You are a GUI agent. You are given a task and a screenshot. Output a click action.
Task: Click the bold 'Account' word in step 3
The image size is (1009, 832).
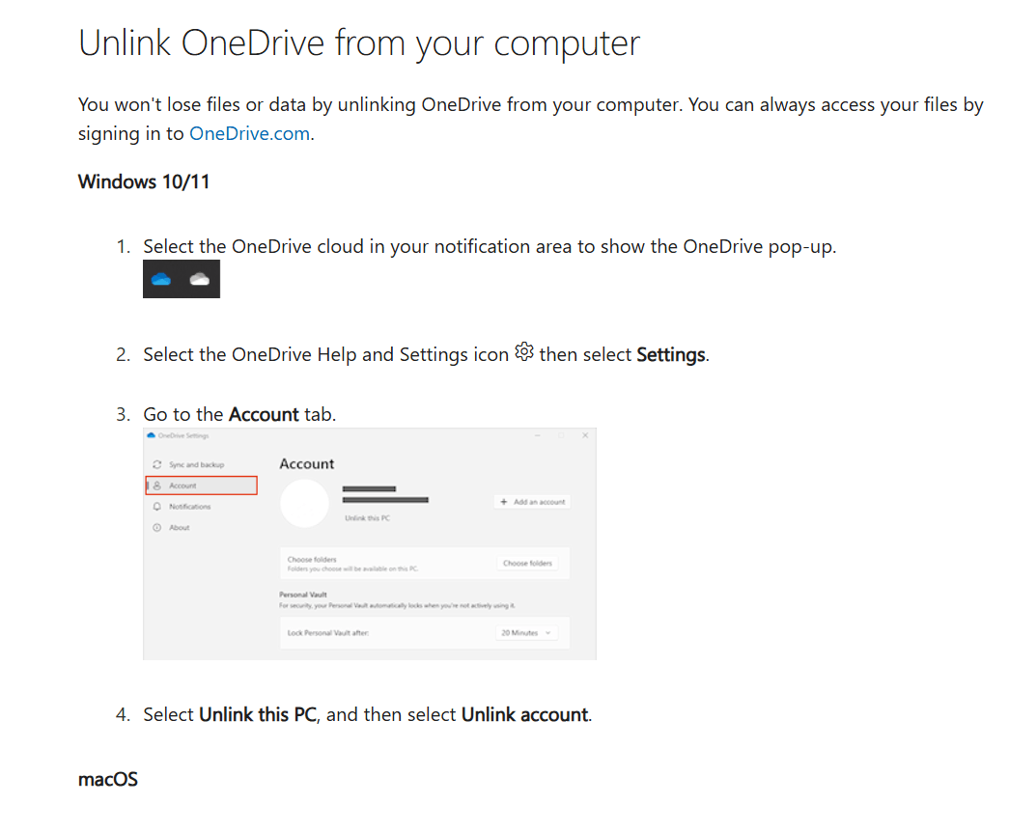click(264, 414)
